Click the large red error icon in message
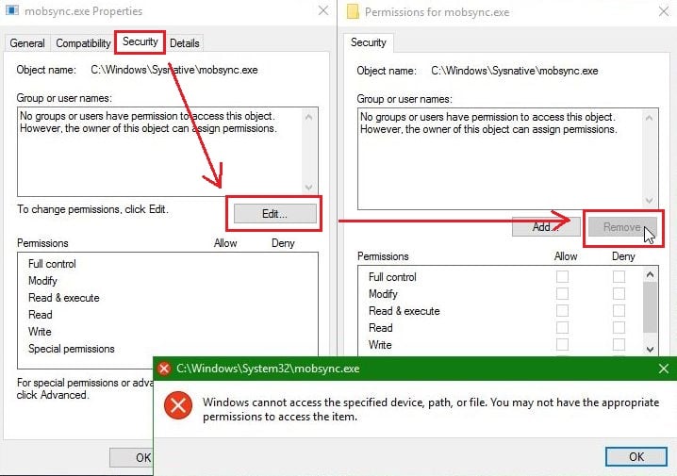The image size is (677, 476). [178, 405]
